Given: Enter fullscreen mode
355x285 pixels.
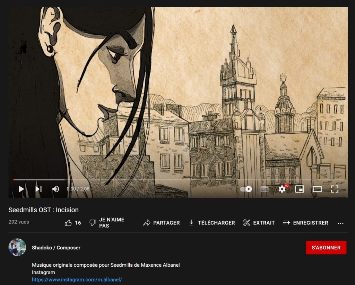Looking at the screenshot, I should pos(335,189).
